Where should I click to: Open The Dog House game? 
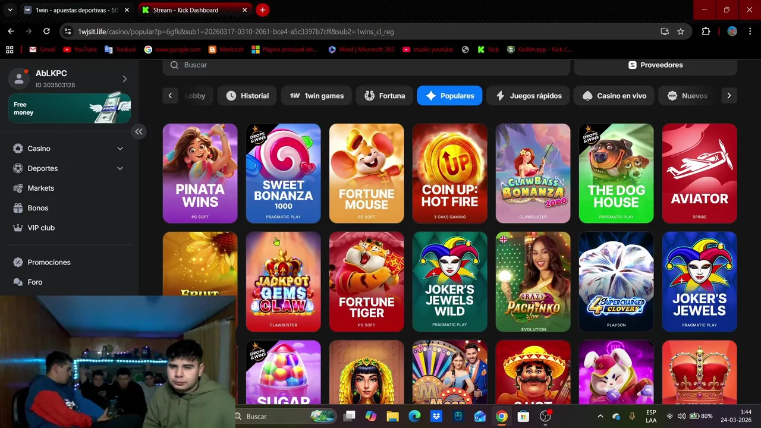click(616, 174)
